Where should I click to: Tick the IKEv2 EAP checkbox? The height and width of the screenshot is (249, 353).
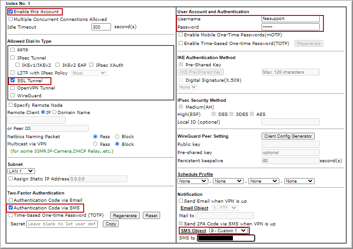(58, 65)
